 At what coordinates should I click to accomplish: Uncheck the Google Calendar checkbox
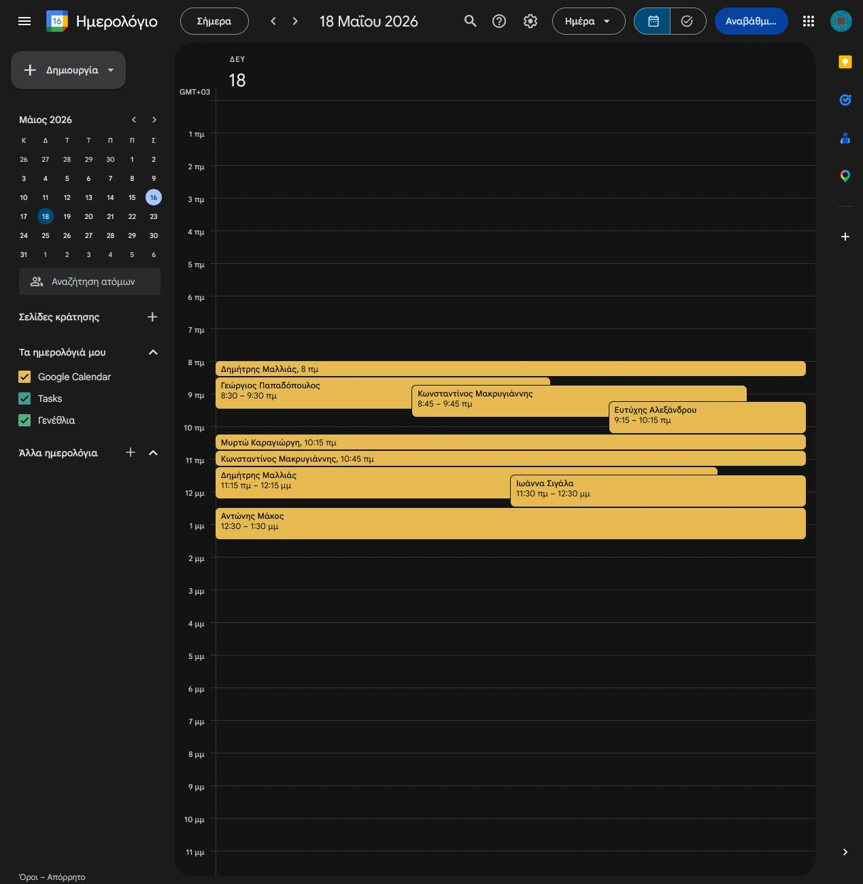click(24, 377)
